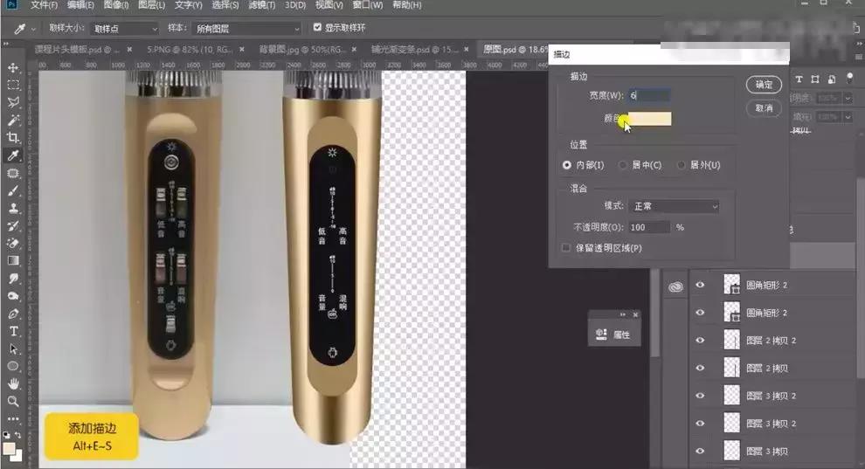Select the 图层 2 拷贝 2 layer thumbnail
This screenshot has height=469, width=865.
pos(731,340)
